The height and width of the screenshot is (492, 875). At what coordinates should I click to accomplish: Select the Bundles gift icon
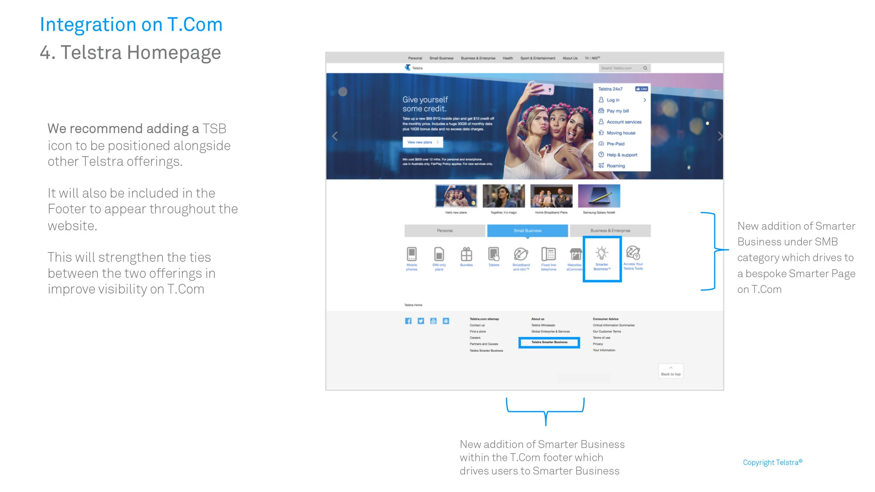466,254
